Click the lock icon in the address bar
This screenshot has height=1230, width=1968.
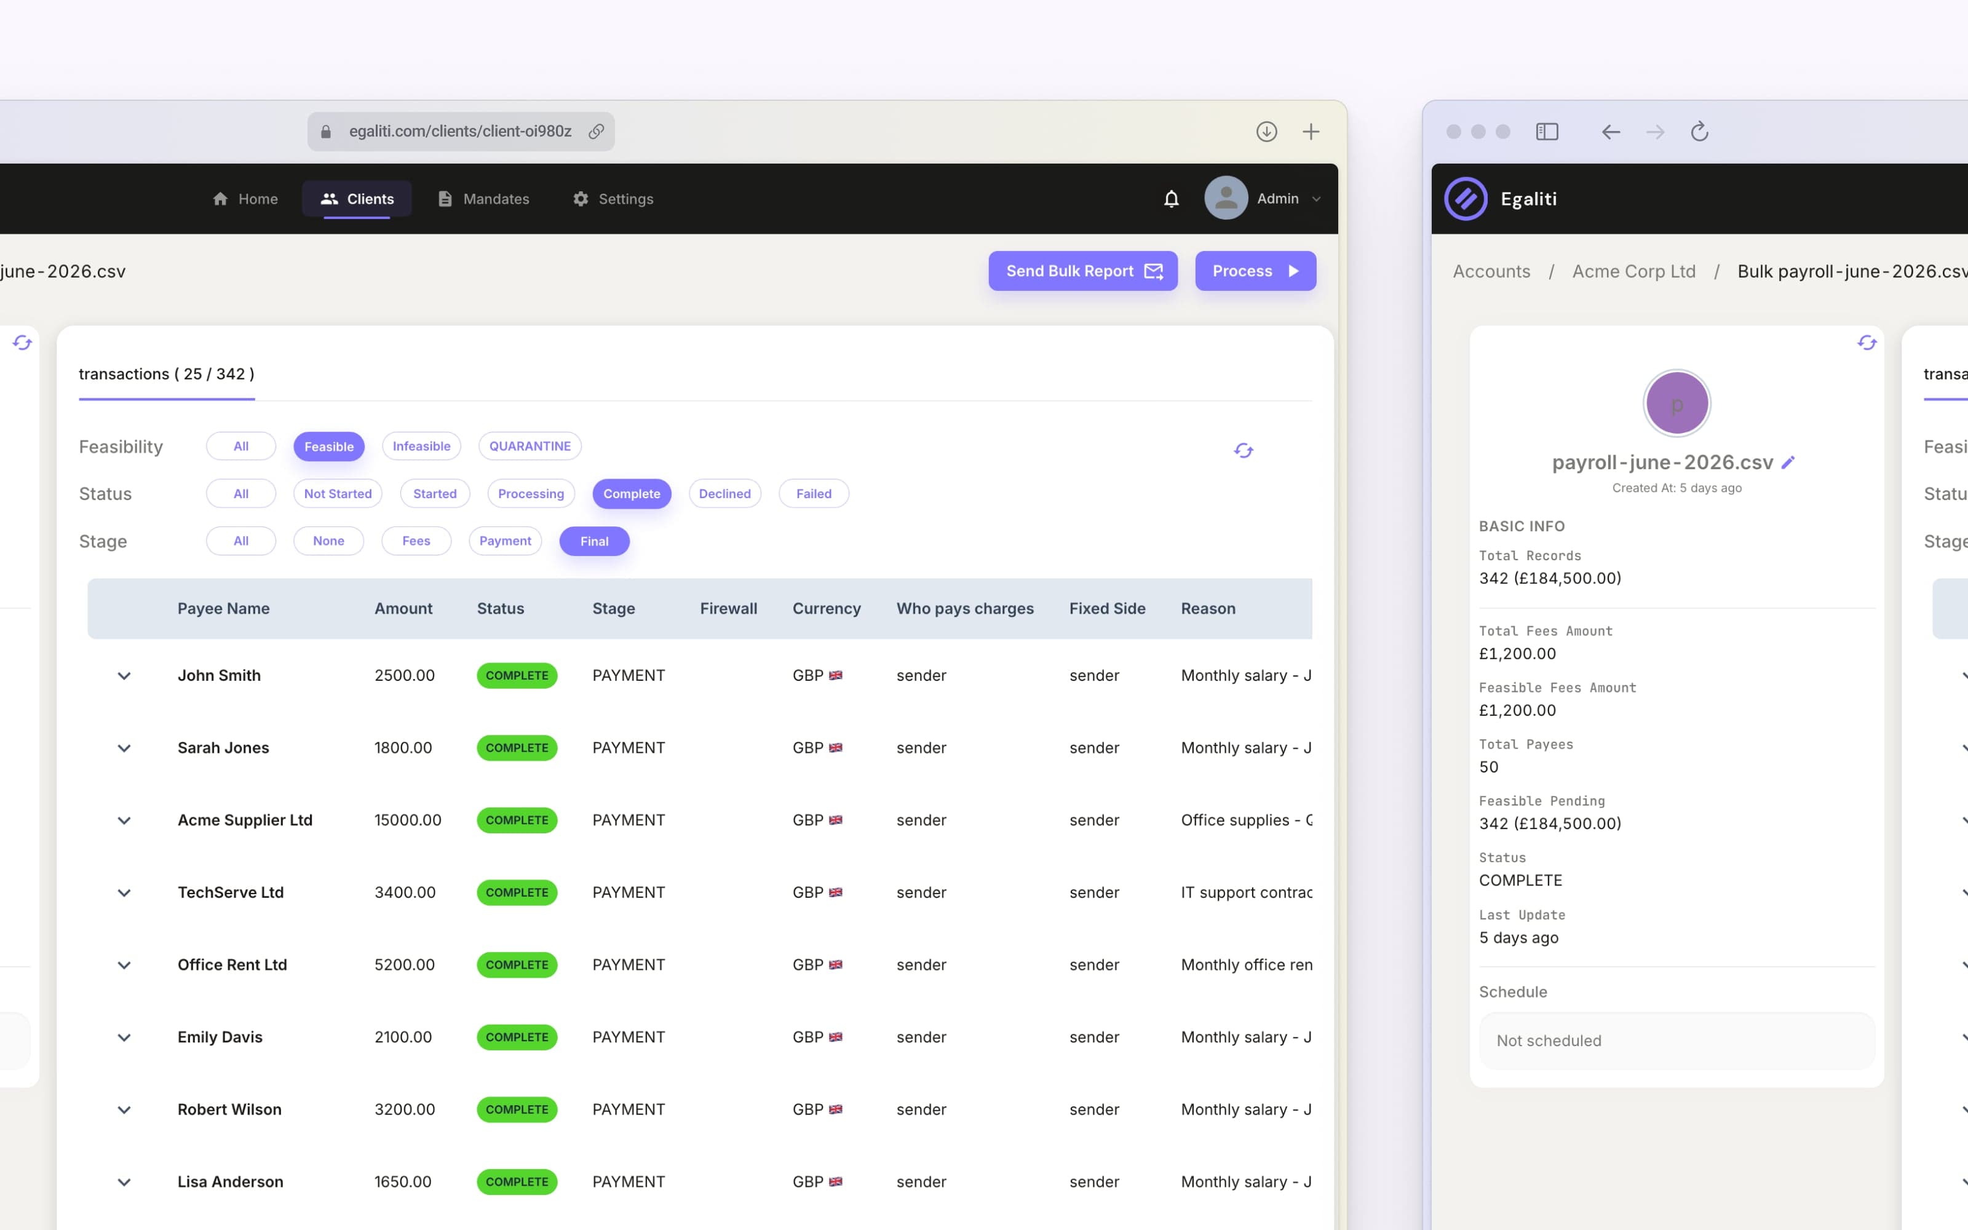point(326,132)
